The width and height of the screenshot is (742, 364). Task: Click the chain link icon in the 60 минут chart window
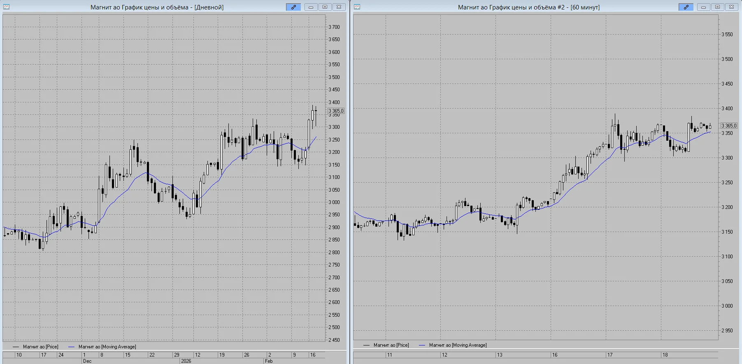coord(686,7)
